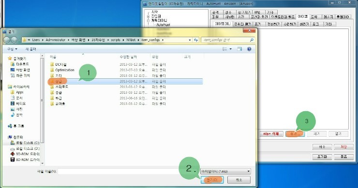
Task: Switch to the 아이템이니 sub-tab
Action: pos(223,24)
